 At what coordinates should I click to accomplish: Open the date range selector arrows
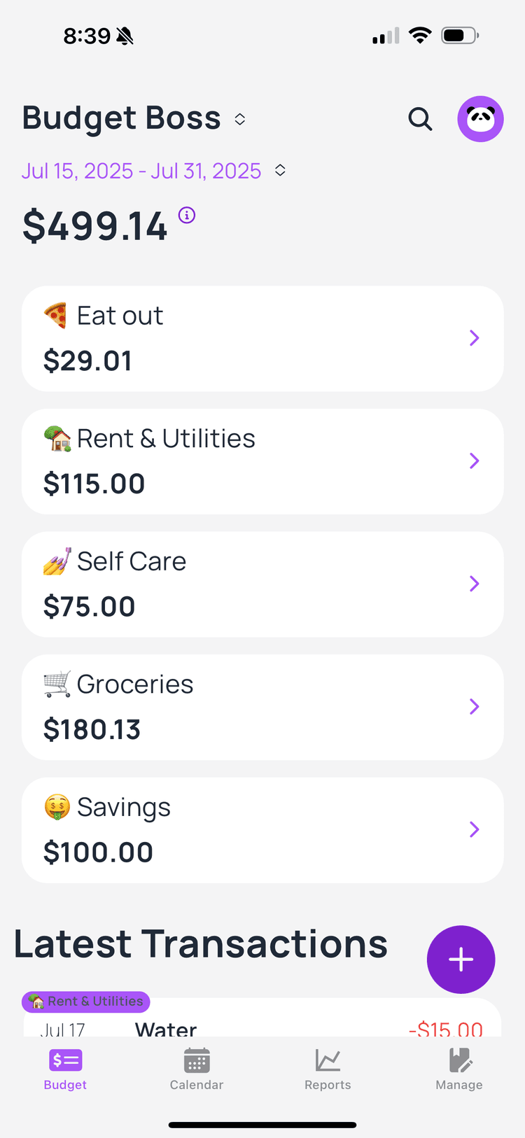tap(280, 171)
